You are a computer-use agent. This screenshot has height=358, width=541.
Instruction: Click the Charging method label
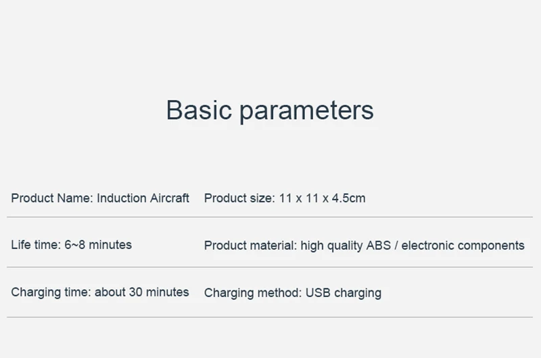point(253,293)
